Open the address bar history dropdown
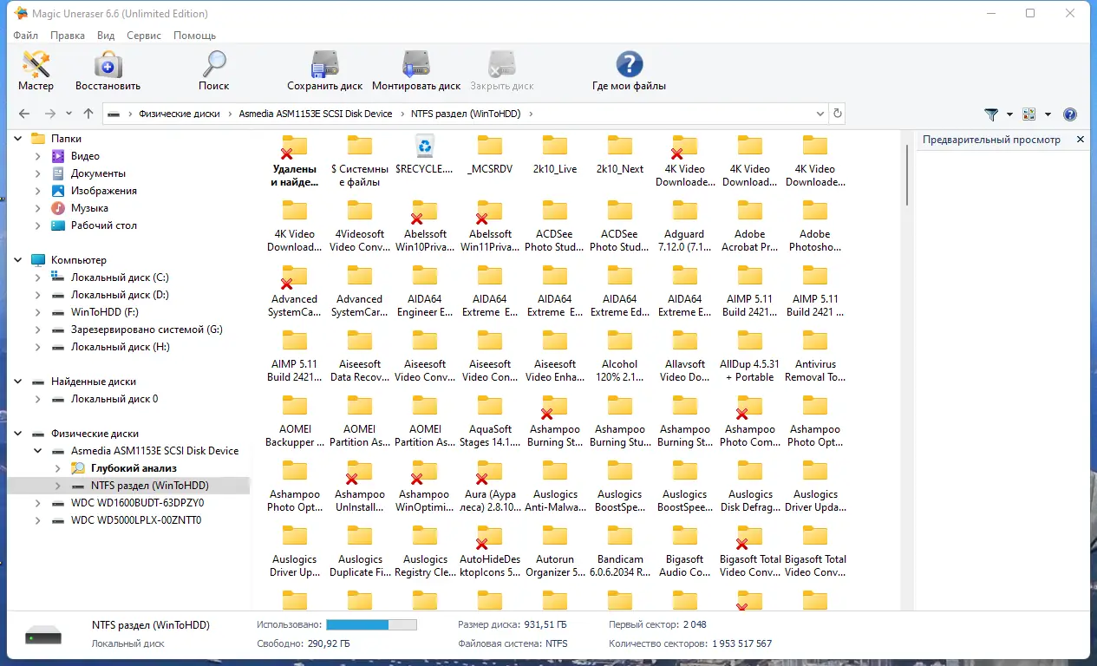This screenshot has height=666, width=1097. click(x=820, y=114)
